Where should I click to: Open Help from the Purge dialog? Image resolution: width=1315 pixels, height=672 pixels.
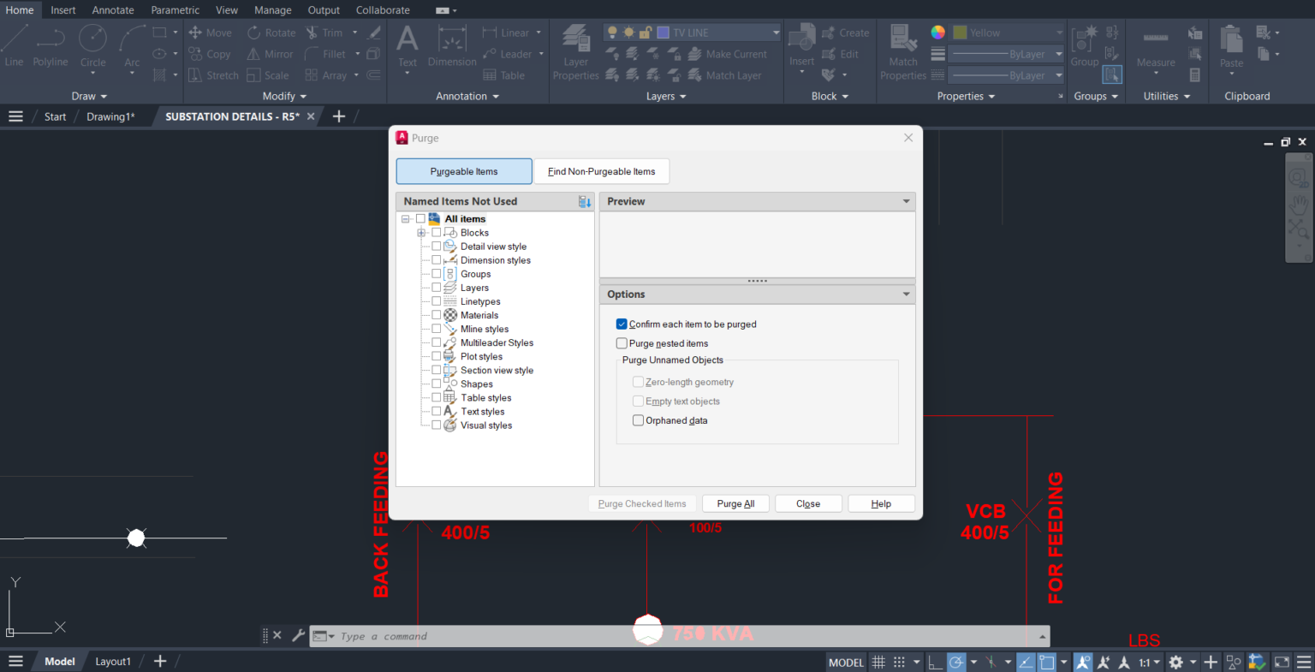tap(881, 503)
